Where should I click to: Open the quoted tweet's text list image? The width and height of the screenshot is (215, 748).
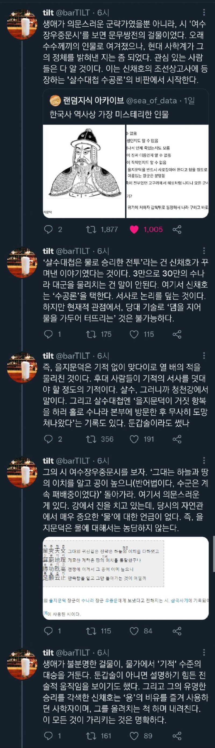[x=167, y=171]
